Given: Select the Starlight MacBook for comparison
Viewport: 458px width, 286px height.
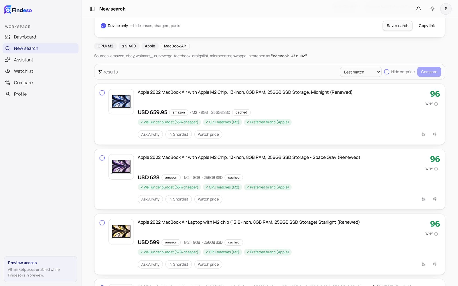Looking at the screenshot, I should click(x=102, y=223).
